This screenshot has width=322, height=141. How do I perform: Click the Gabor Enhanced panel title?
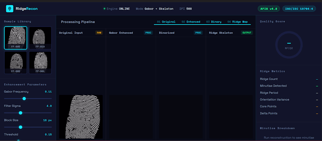121,33
